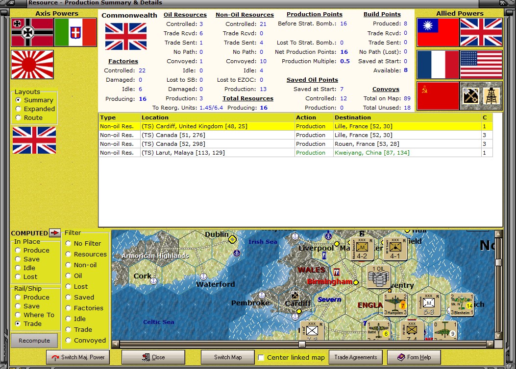Click the Battle aircraft counter
The width and height of the screenshot is (516, 369).
click(x=378, y=331)
